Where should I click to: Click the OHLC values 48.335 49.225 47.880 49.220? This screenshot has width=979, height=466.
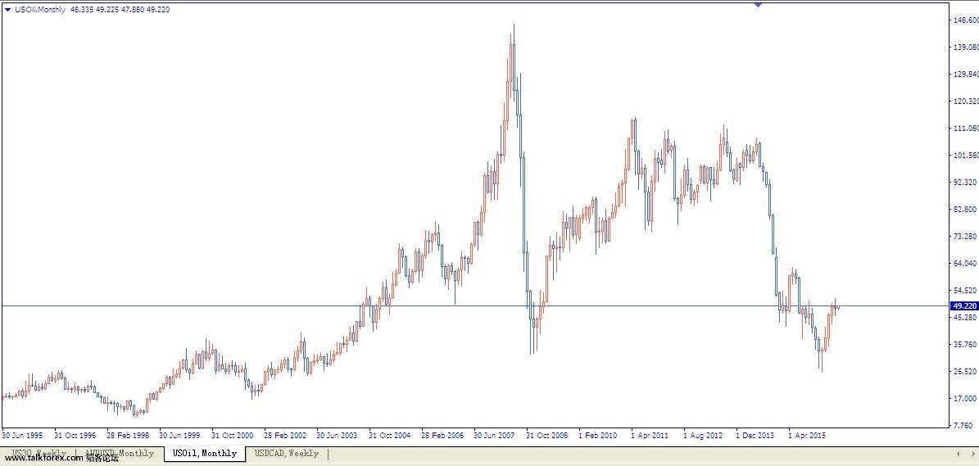click(120, 10)
